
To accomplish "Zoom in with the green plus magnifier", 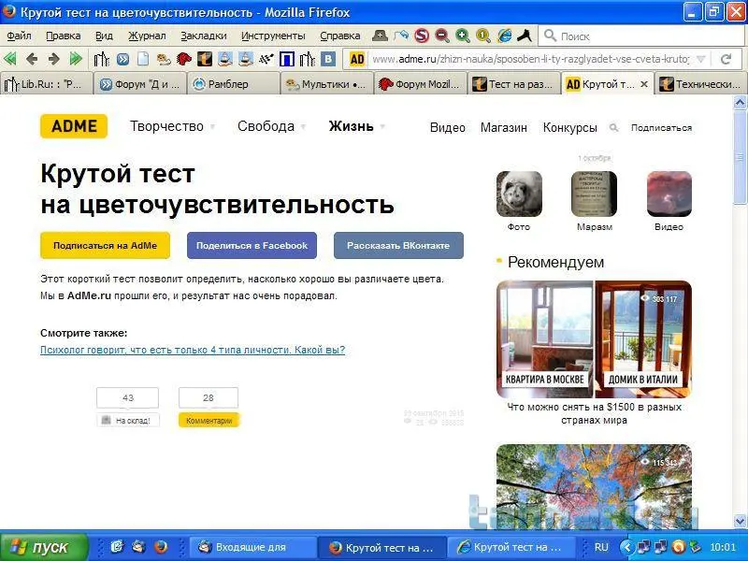I will (462, 36).
